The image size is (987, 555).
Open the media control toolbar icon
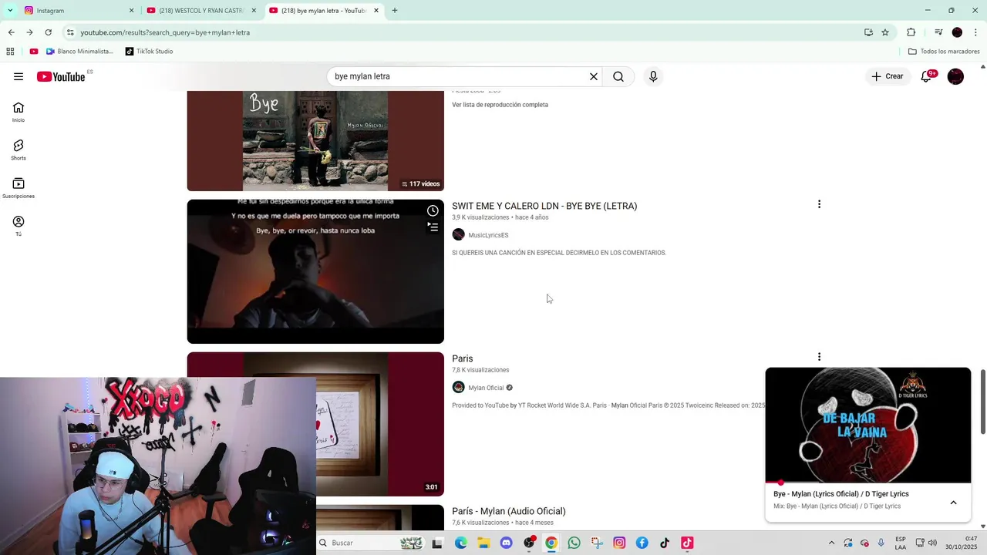(x=938, y=32)
